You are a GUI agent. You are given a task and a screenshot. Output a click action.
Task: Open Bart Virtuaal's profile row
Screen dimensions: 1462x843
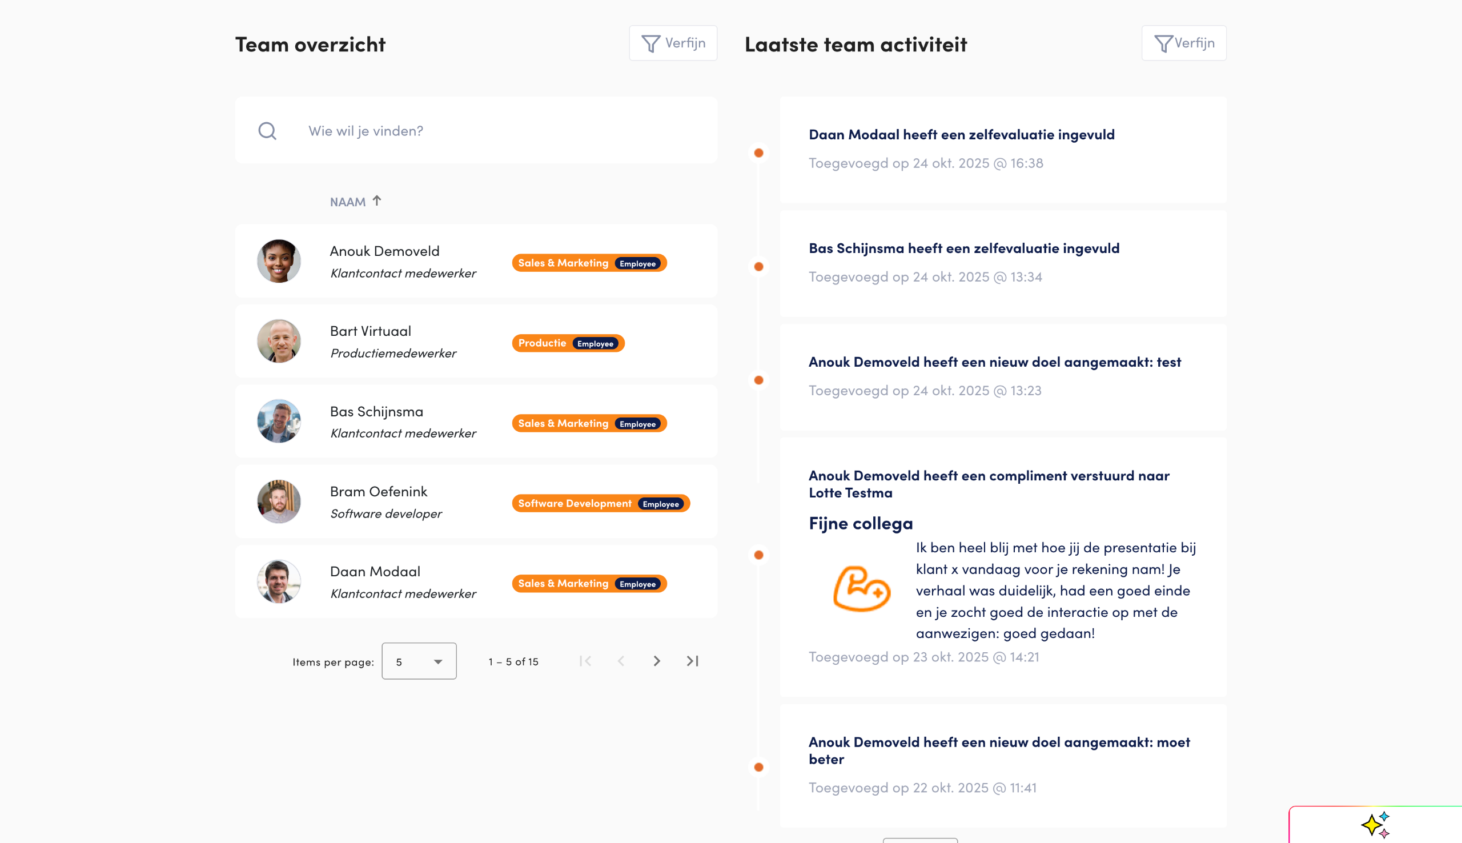pyautogui.click(x=371, y=331)
